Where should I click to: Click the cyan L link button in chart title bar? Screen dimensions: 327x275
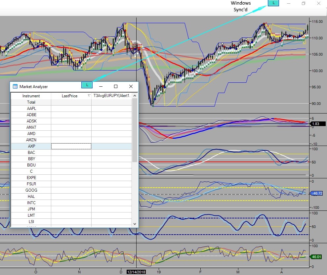coord(273,3)
